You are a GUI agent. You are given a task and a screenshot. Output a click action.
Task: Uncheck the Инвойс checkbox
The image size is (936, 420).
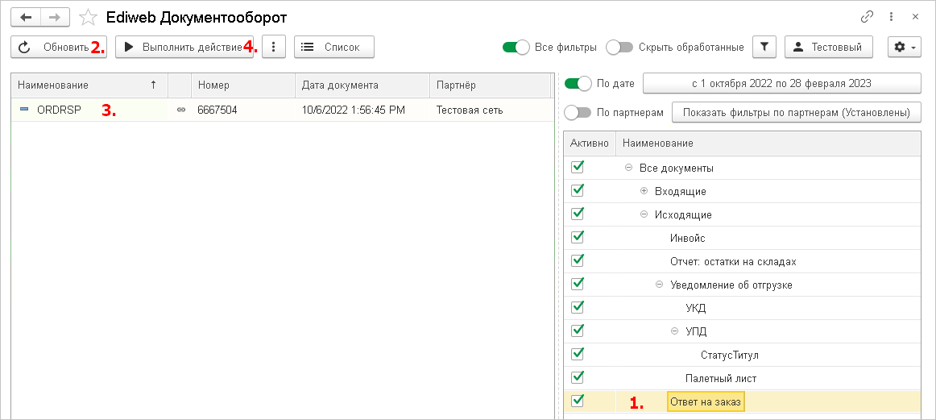577,238
